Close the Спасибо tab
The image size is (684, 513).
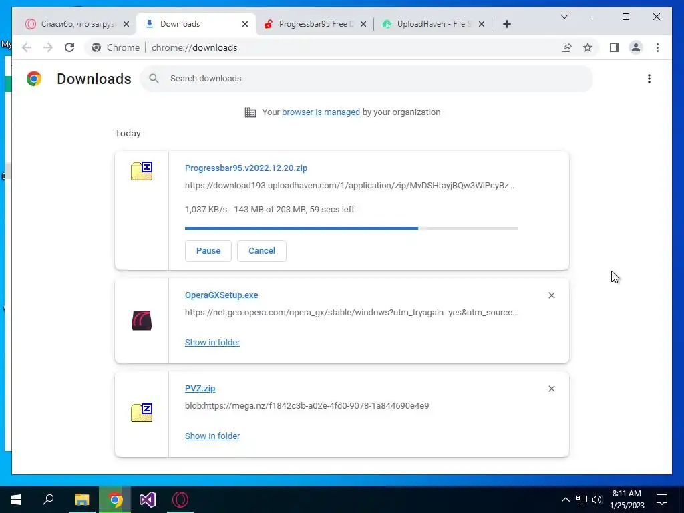(x=126, y=24)
